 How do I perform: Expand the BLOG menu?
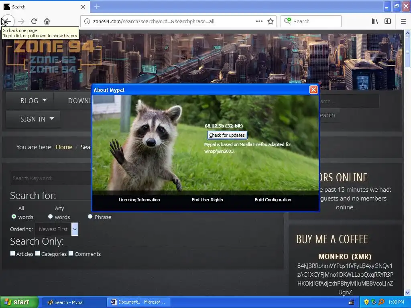(x=33, y=101)
